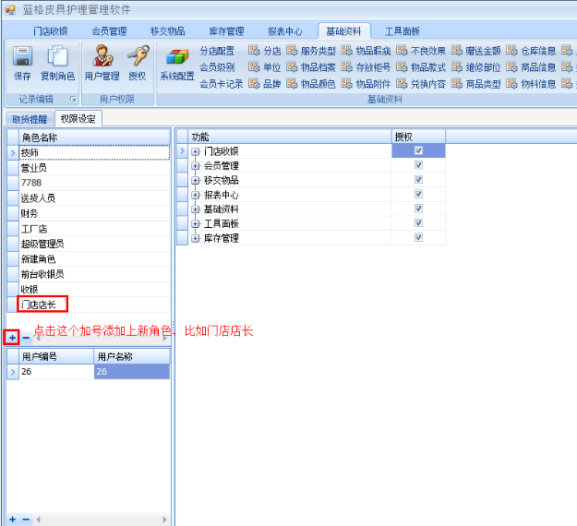Switch to the 取衣提醒 tab

click(x=28, y=118)
